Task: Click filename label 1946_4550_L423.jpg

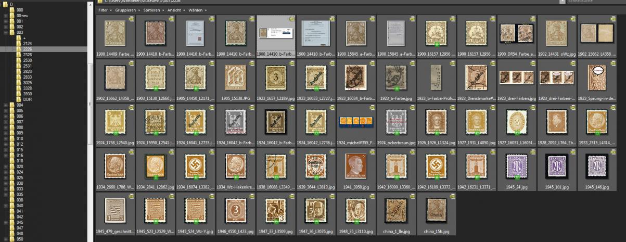Action: coord(235,231)
